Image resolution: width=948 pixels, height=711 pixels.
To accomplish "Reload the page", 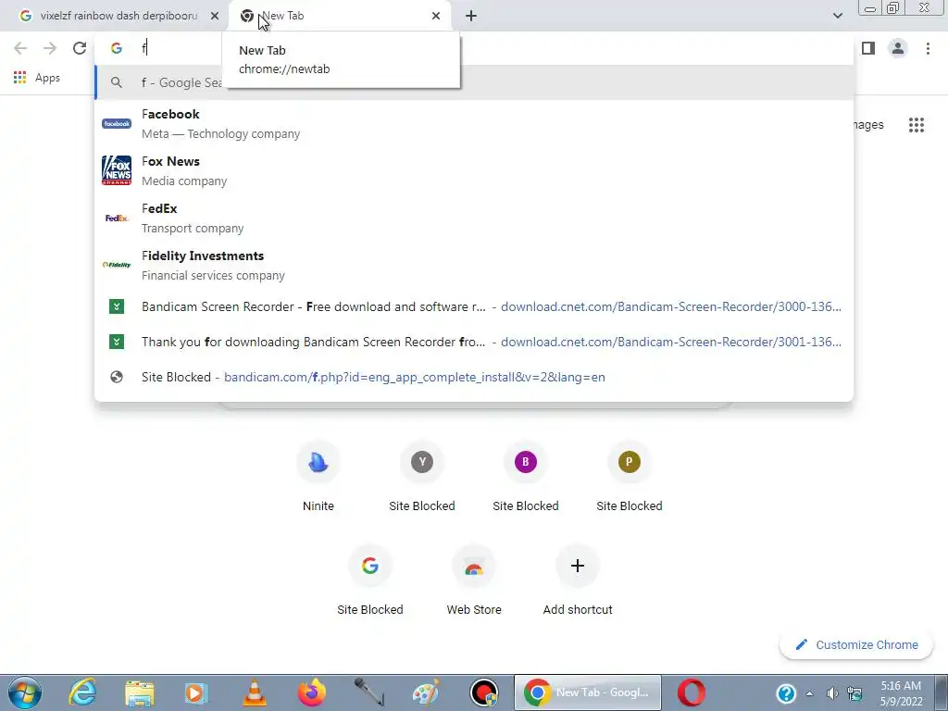I will coord(80,48).
